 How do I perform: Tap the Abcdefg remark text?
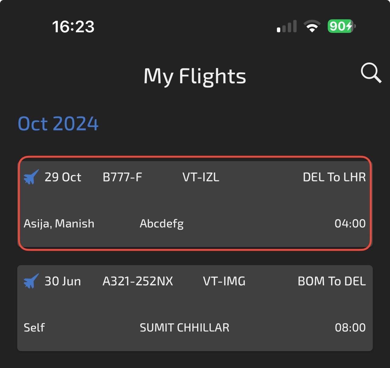pyautogui.click(x=162, y=224)
